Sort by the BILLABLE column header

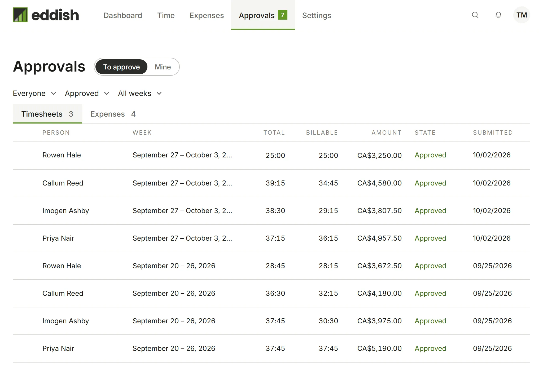coord(322,132)
